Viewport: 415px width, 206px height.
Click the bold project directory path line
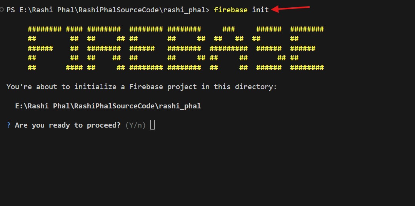[x=108, y=106]
